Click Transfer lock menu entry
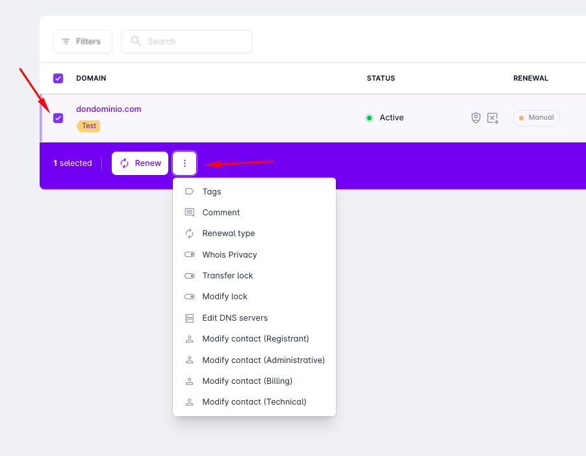Image resolution: width=586 pixels, height=456 pixels. point(227,276)
